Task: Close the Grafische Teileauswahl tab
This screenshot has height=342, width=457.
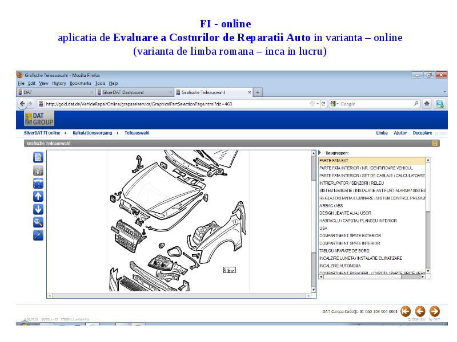Action: coord(250,92)
